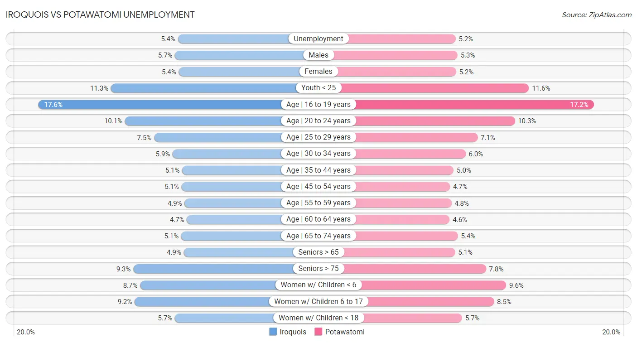Select the Unemployment category label

[x=318, y=39]
